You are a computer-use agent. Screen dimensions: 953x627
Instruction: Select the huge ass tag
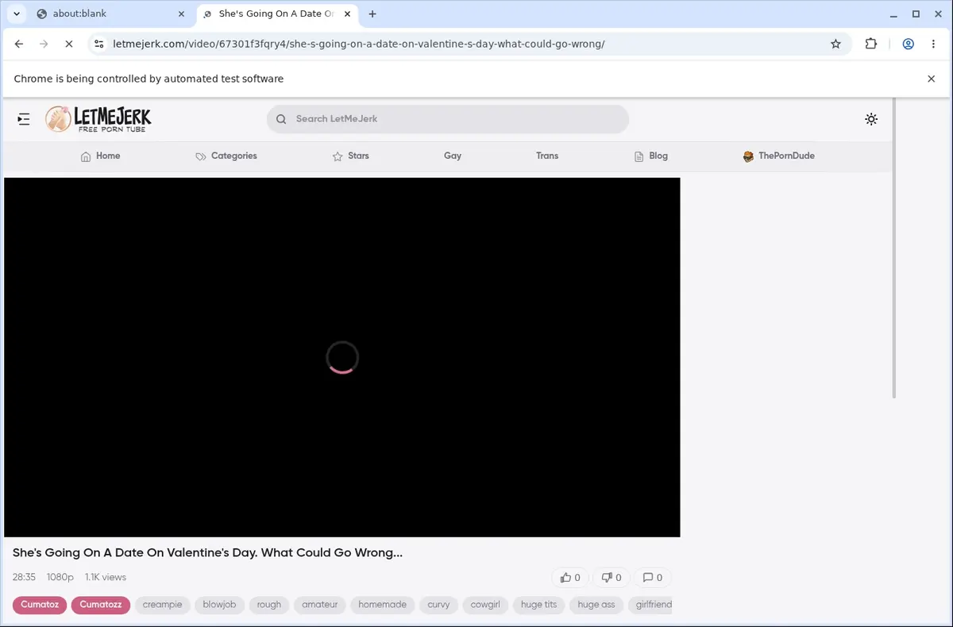tap(596, 605)
